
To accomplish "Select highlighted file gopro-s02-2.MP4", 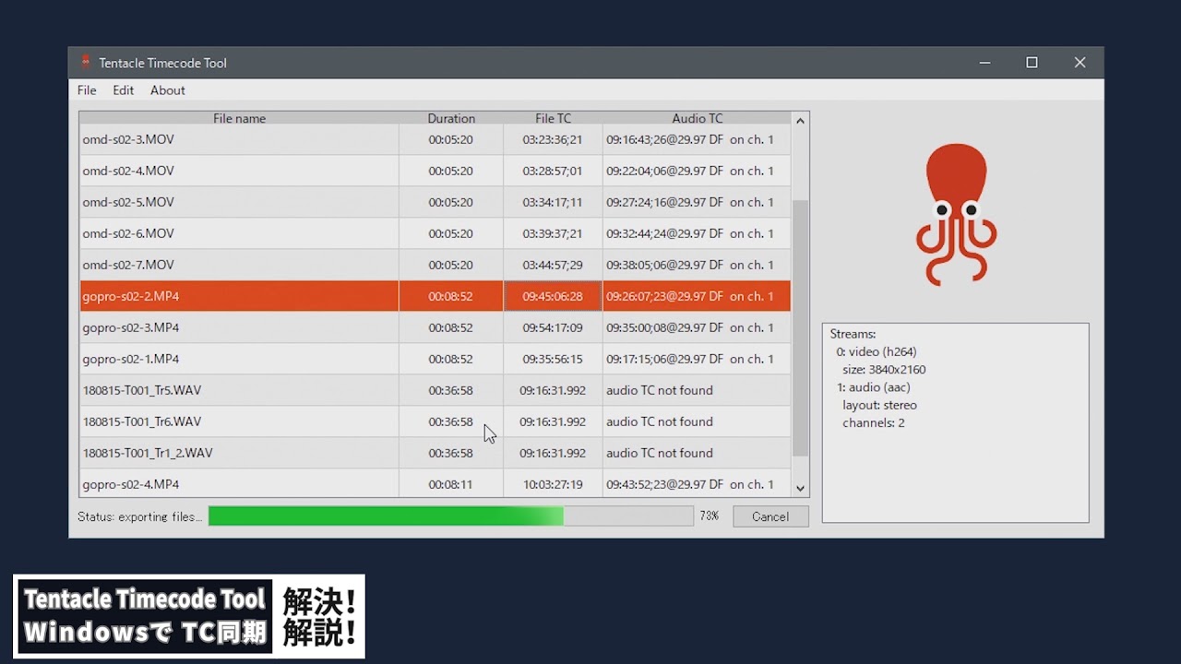I will click(131, 296).
